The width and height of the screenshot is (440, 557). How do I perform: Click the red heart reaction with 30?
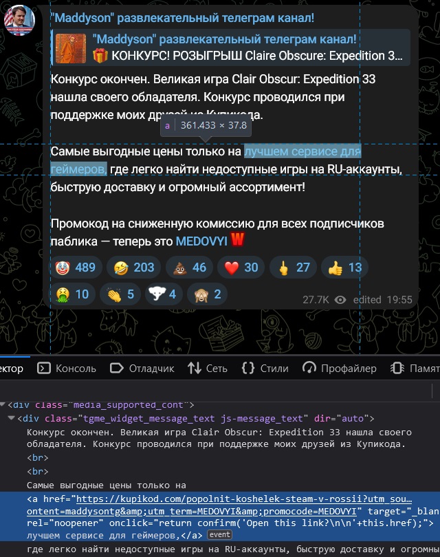(x=241, y=267)
